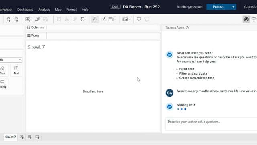Toggle the Tableau Agent icon in toolbar
Viewport: 257px width, 145px height.
[x=246, y=19]
